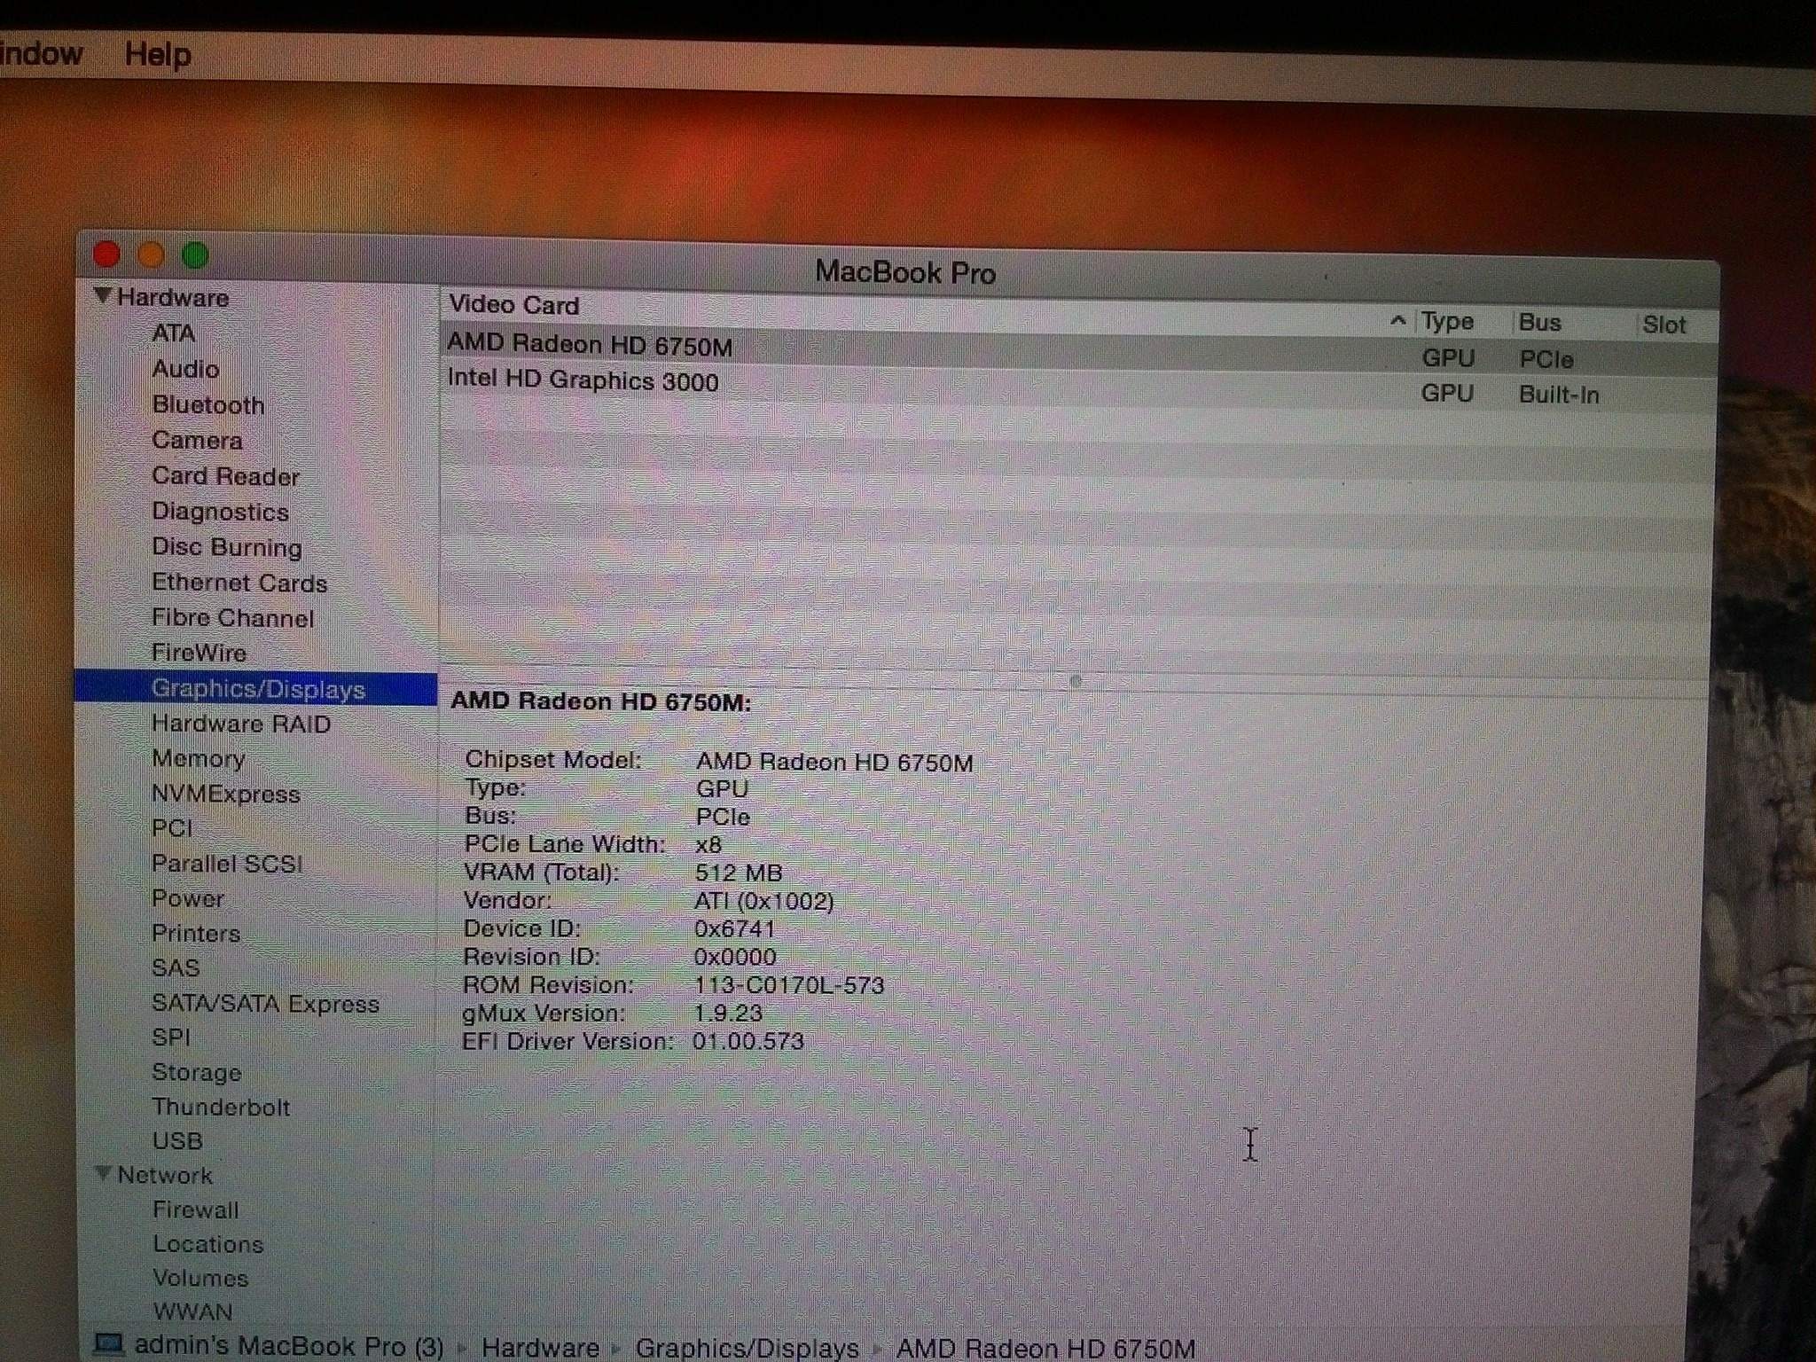Viewport: 1816px width, 1362px height.
Task: Select the AMD Radeon HD 6750M row
Action: pos(590,345)
